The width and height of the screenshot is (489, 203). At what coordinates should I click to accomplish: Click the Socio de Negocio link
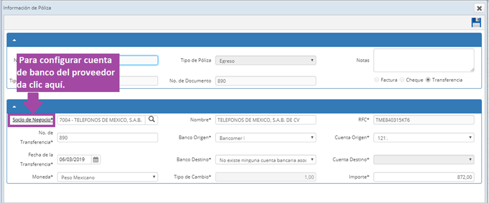tap(33, 120)
